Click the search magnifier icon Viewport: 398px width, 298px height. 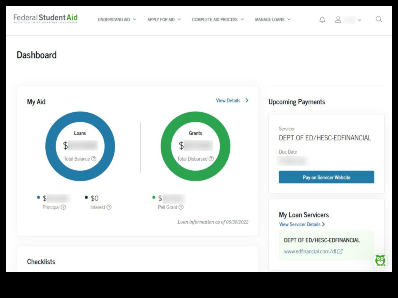[x=379, y=19]
